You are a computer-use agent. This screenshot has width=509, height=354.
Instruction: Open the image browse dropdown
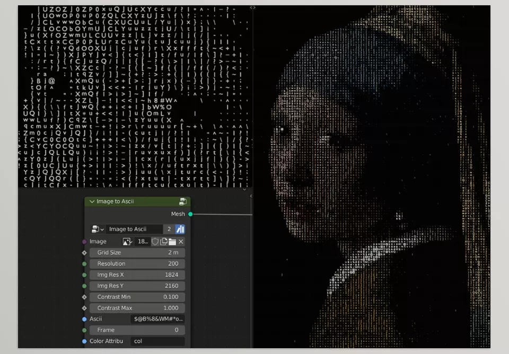tap(127, 242)
